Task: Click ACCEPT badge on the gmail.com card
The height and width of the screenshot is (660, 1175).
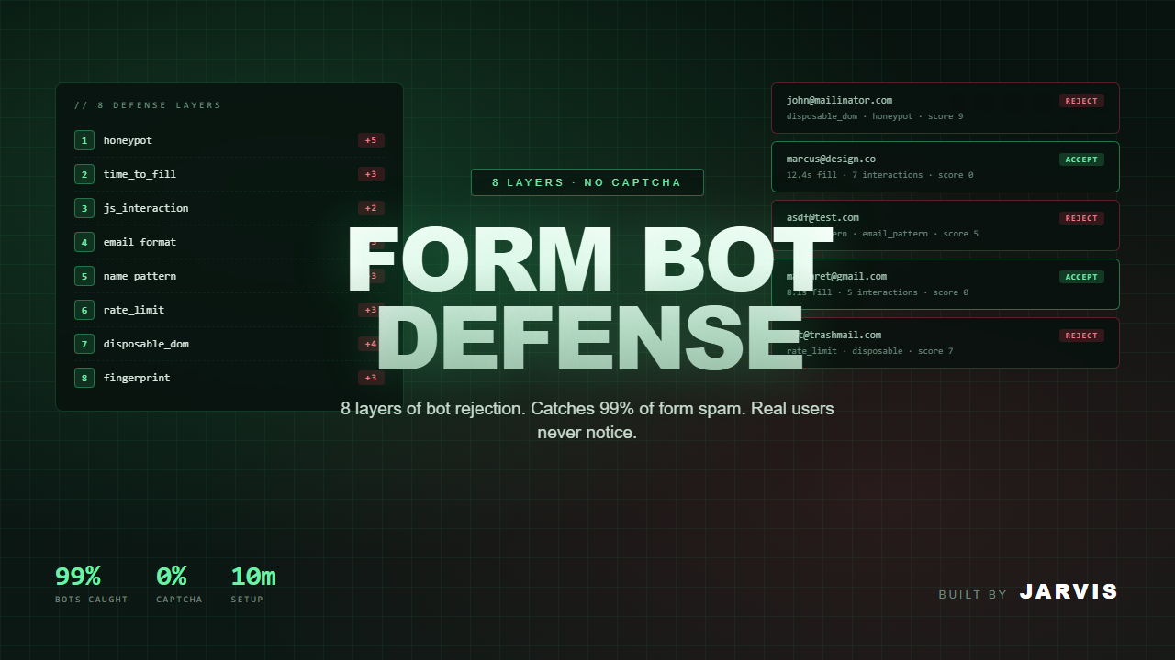Action: pyautogui.click(x=1081, y=277)
